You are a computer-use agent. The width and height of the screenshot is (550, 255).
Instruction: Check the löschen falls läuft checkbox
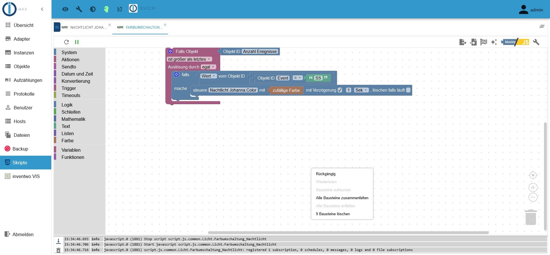tap(408, 90)
